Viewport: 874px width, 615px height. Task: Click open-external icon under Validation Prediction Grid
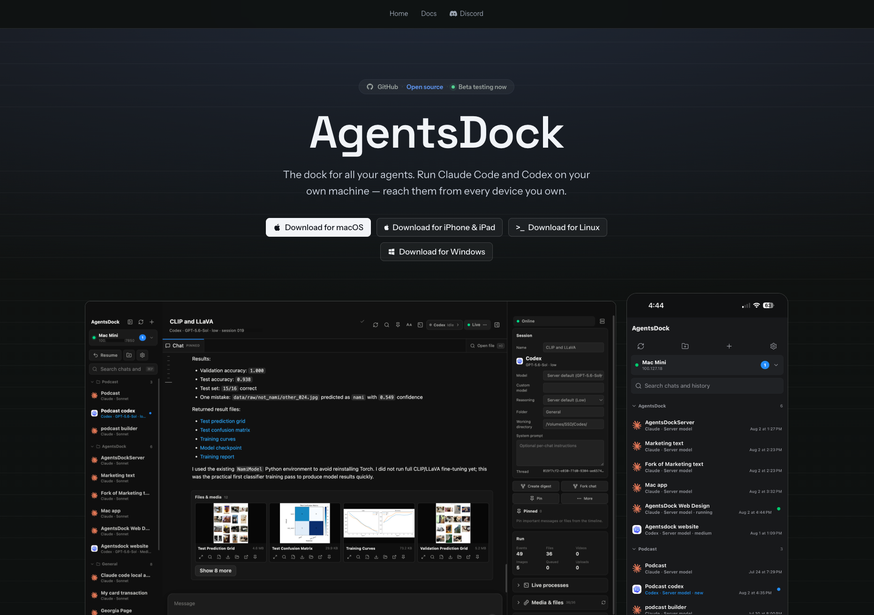468,557
